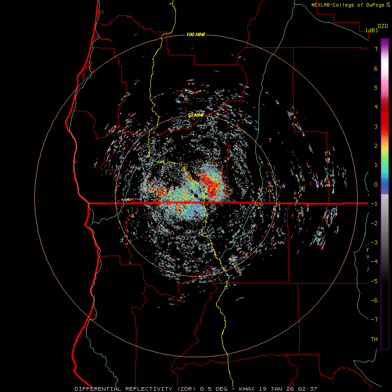Click the 6 value on color scale

pos(376,68)
